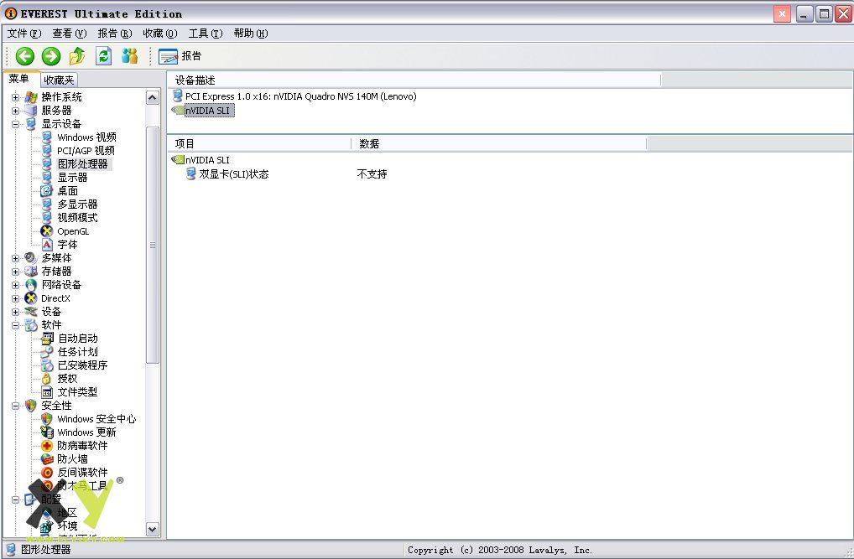
Task: Click the 反间谍软件 icon
Action: pos(47,473)
